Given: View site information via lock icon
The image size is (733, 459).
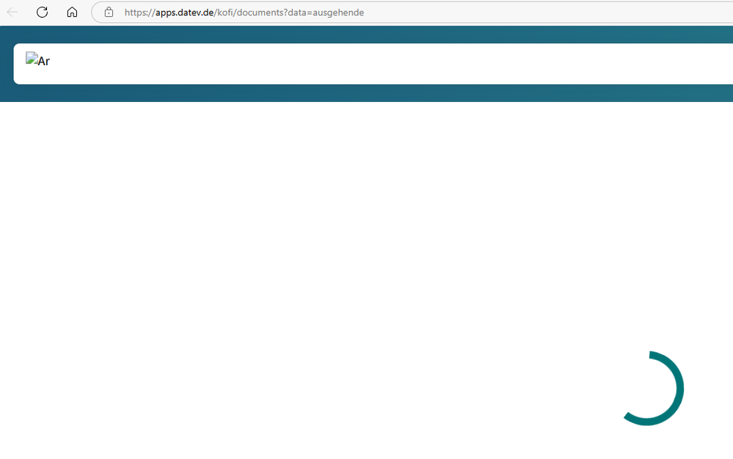Looking at the screenshot, I should (x=109, y=12).
